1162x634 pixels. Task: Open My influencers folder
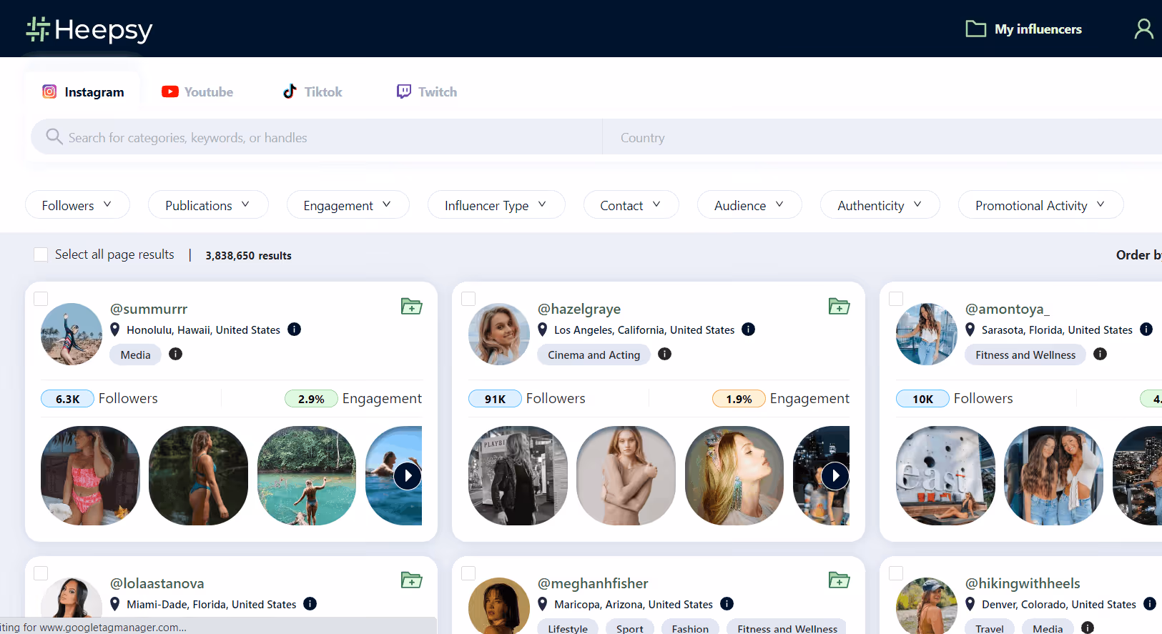(1023, 29)
